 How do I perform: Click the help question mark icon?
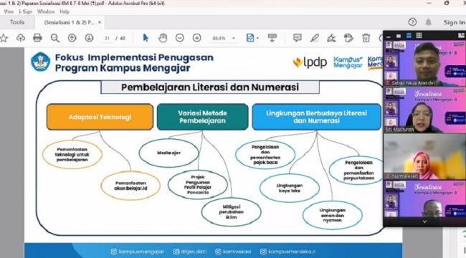coord(412,22)
